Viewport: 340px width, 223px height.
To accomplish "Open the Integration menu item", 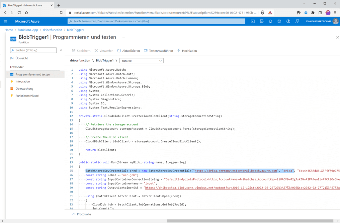I will pos(23,82).
